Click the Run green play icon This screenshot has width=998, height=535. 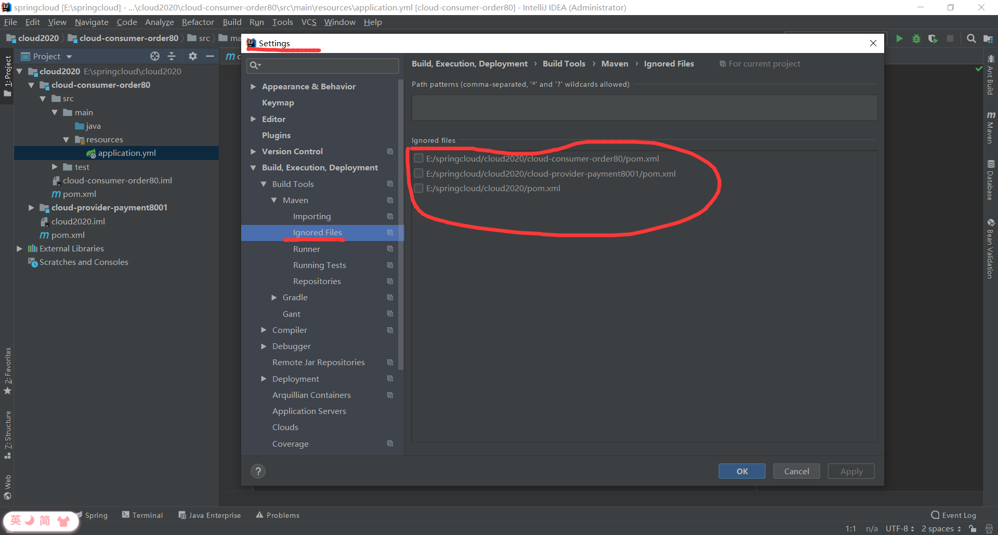tap(899, 38)
